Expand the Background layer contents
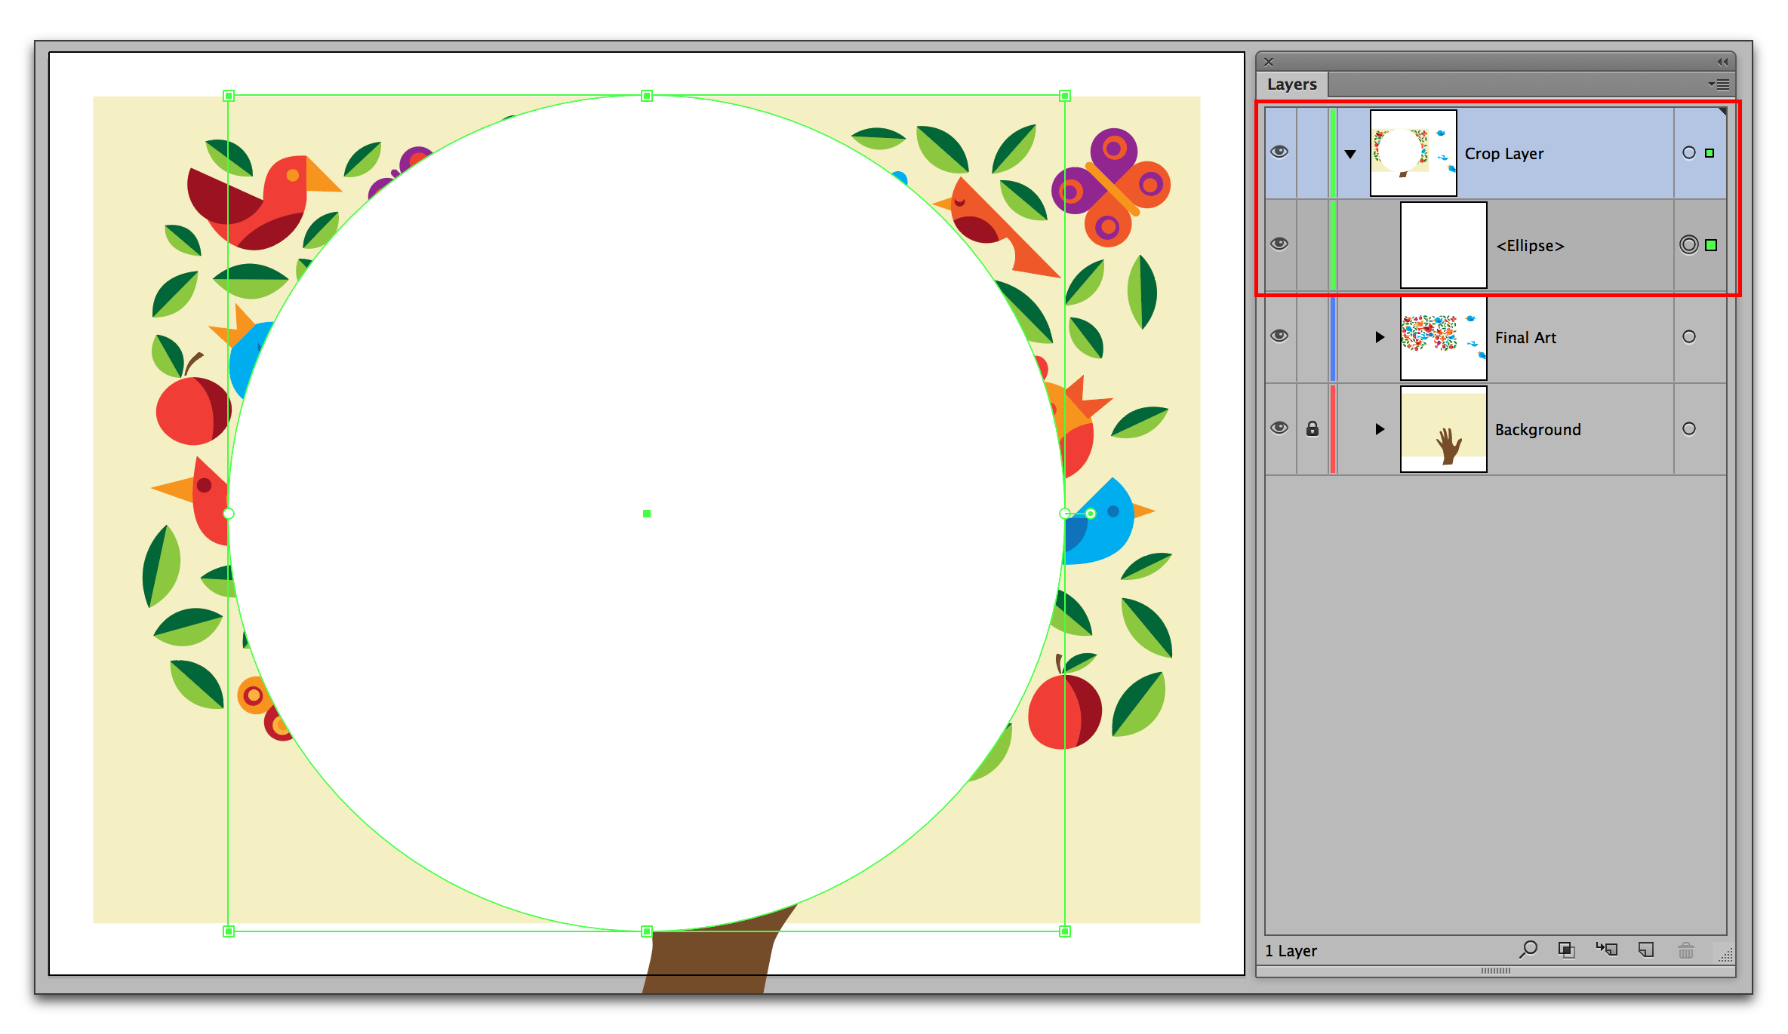 1380,429
